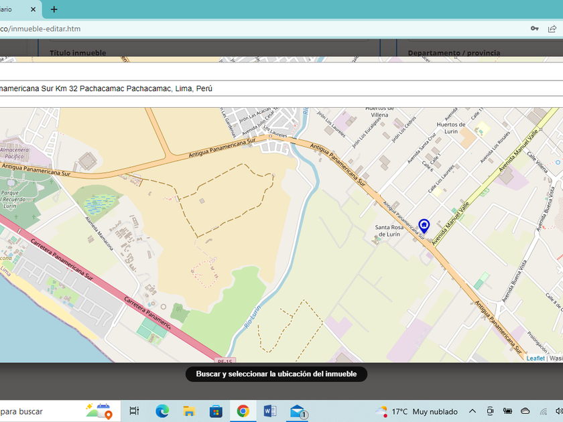Open the weather widget showing 17°C
This screenshot has width=563, height=422.
417,411
